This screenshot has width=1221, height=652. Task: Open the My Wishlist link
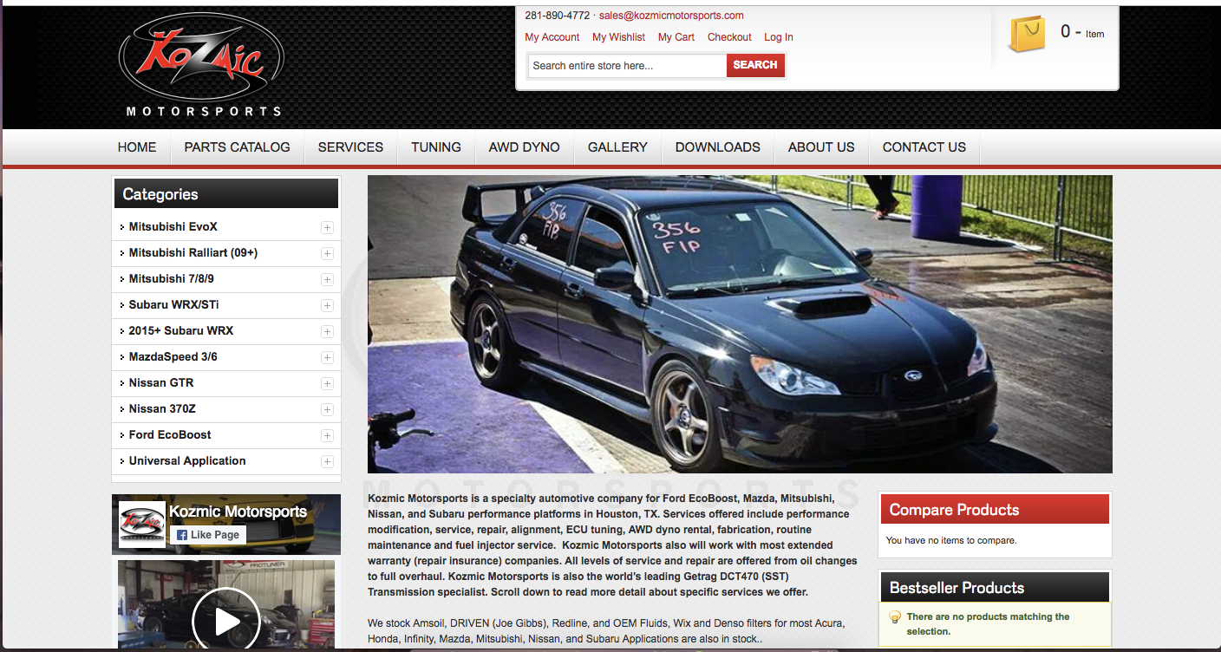[x=618, y=37]
